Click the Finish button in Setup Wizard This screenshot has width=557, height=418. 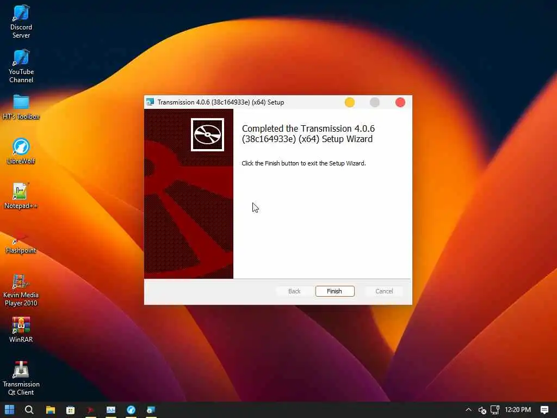tap(335, 291)
